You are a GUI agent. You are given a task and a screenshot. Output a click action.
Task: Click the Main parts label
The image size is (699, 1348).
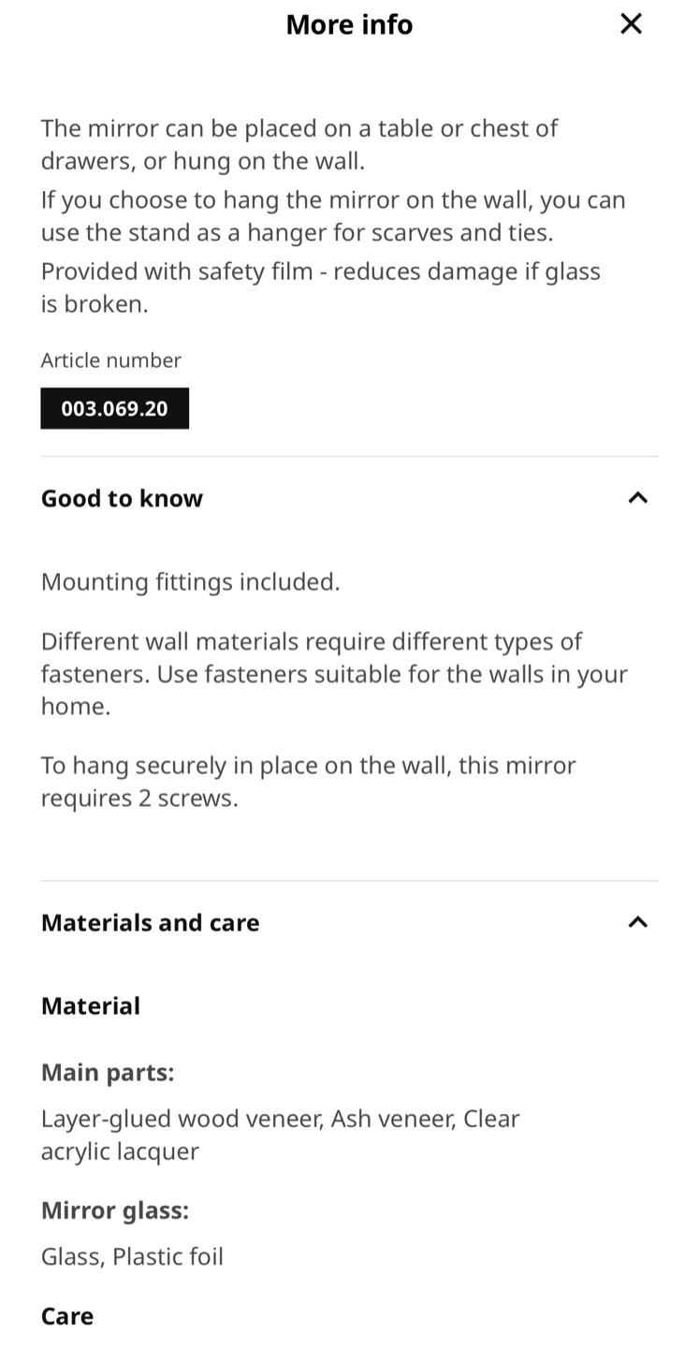pos(108,1073)
